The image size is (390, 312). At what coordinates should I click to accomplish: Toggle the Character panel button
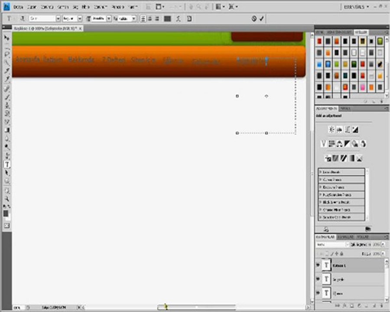pos(189,19)
